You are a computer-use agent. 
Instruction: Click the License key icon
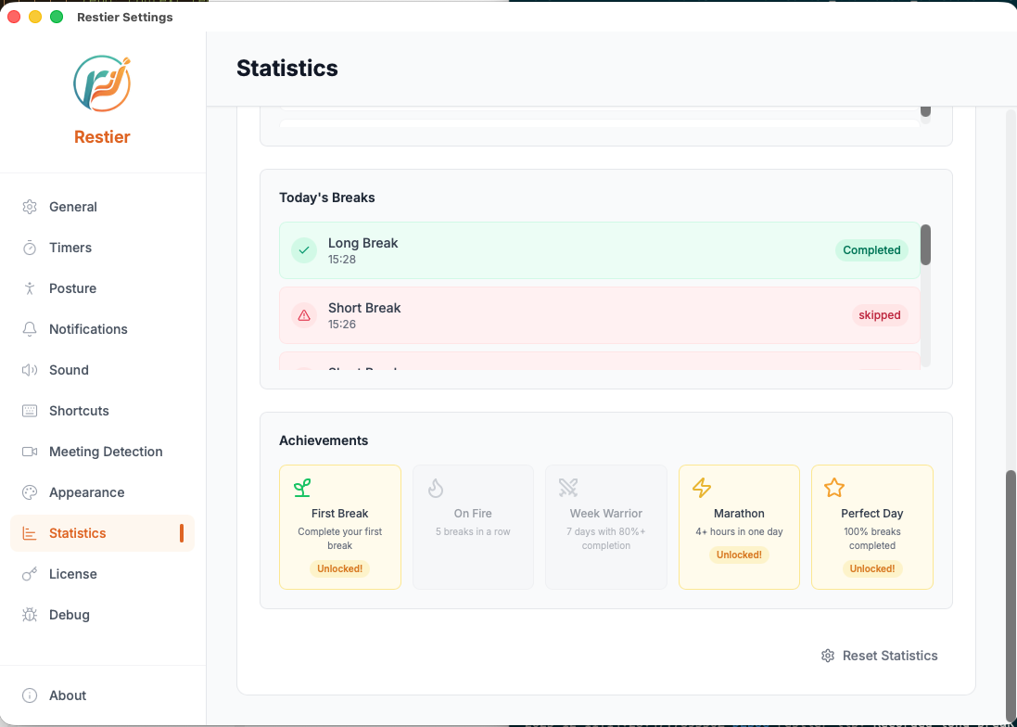pos(30,574)
